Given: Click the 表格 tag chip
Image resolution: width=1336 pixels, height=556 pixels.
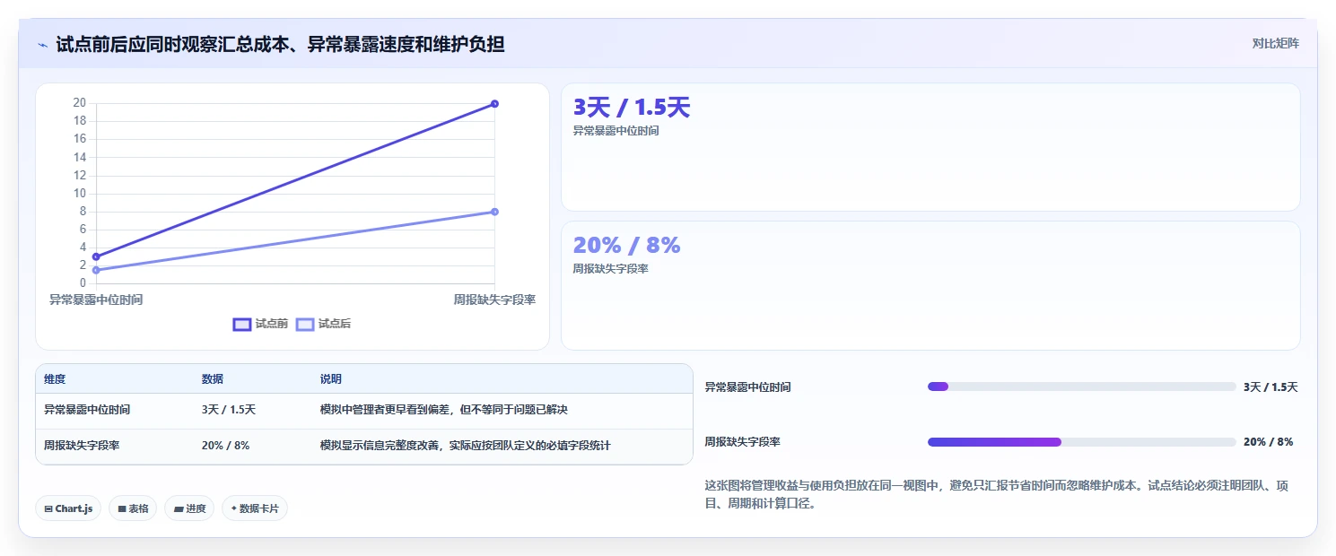Looking at the screenshot, I should (133, 508).
